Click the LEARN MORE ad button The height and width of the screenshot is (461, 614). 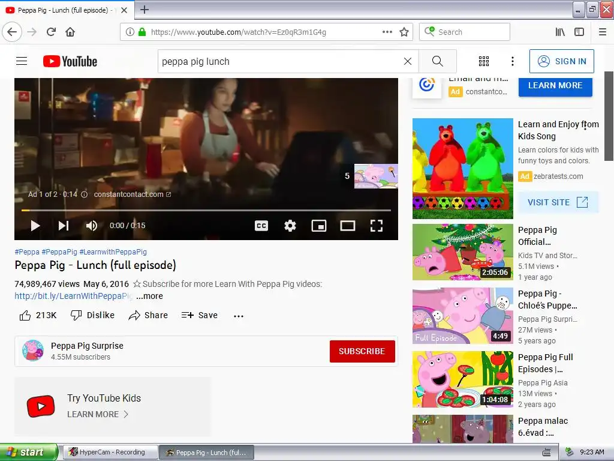tap(555, 85)
